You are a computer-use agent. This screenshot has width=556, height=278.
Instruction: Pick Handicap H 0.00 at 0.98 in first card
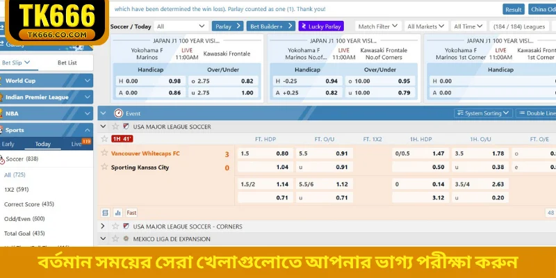point(150,81)
